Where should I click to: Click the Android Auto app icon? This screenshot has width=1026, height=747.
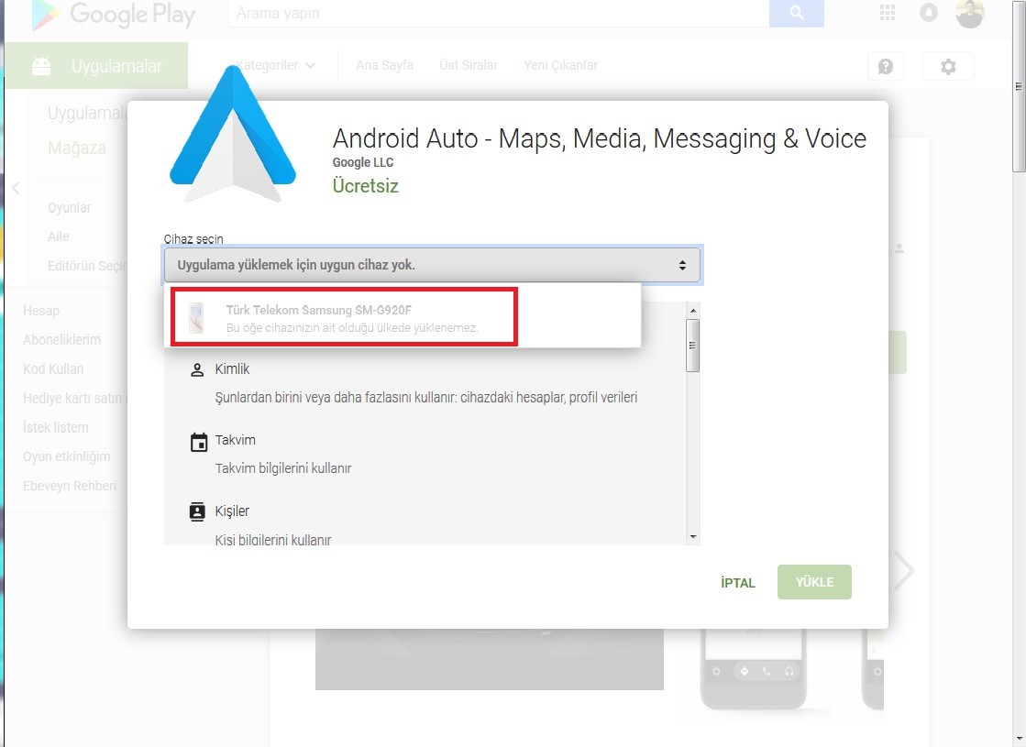232,134
